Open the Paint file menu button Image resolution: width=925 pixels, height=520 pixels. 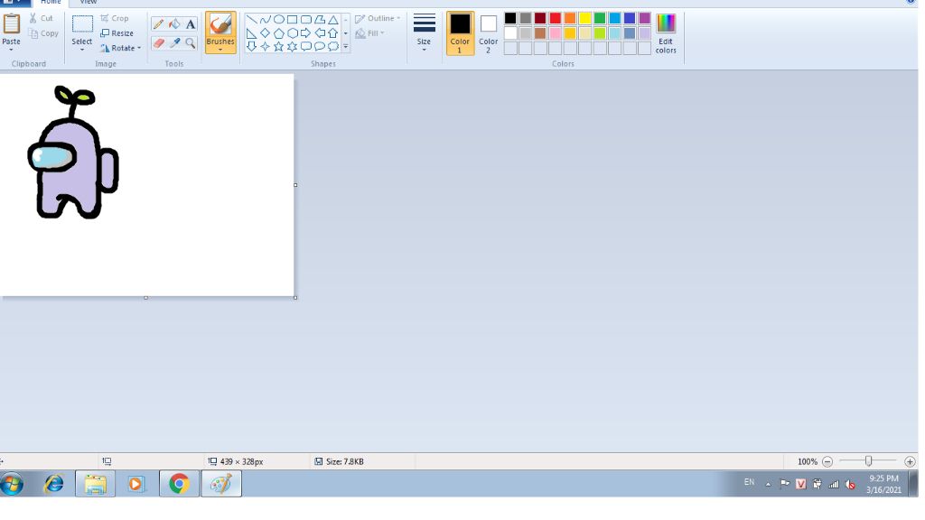click(x=14, y=3)
